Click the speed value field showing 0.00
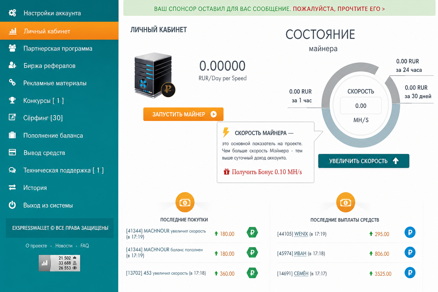The image size is (438, 292). tap(361, 106)
